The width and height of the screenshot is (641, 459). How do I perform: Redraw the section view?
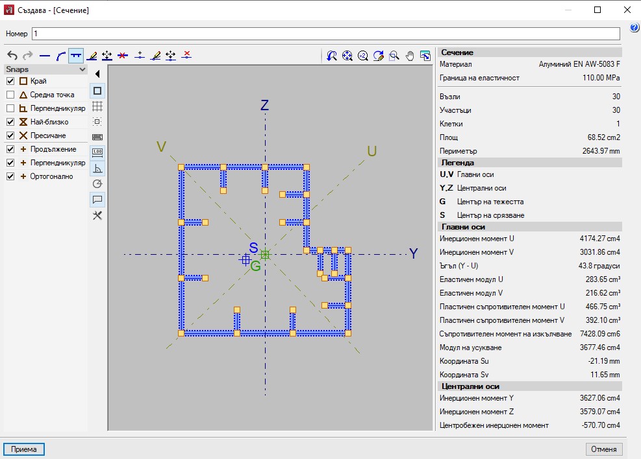[379, 56]
